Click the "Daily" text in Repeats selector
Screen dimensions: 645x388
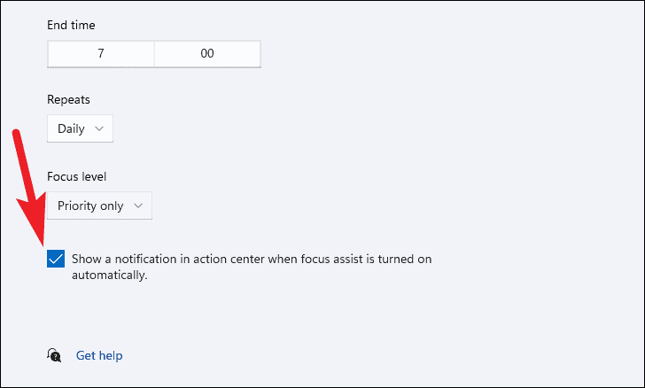(71, 128)
